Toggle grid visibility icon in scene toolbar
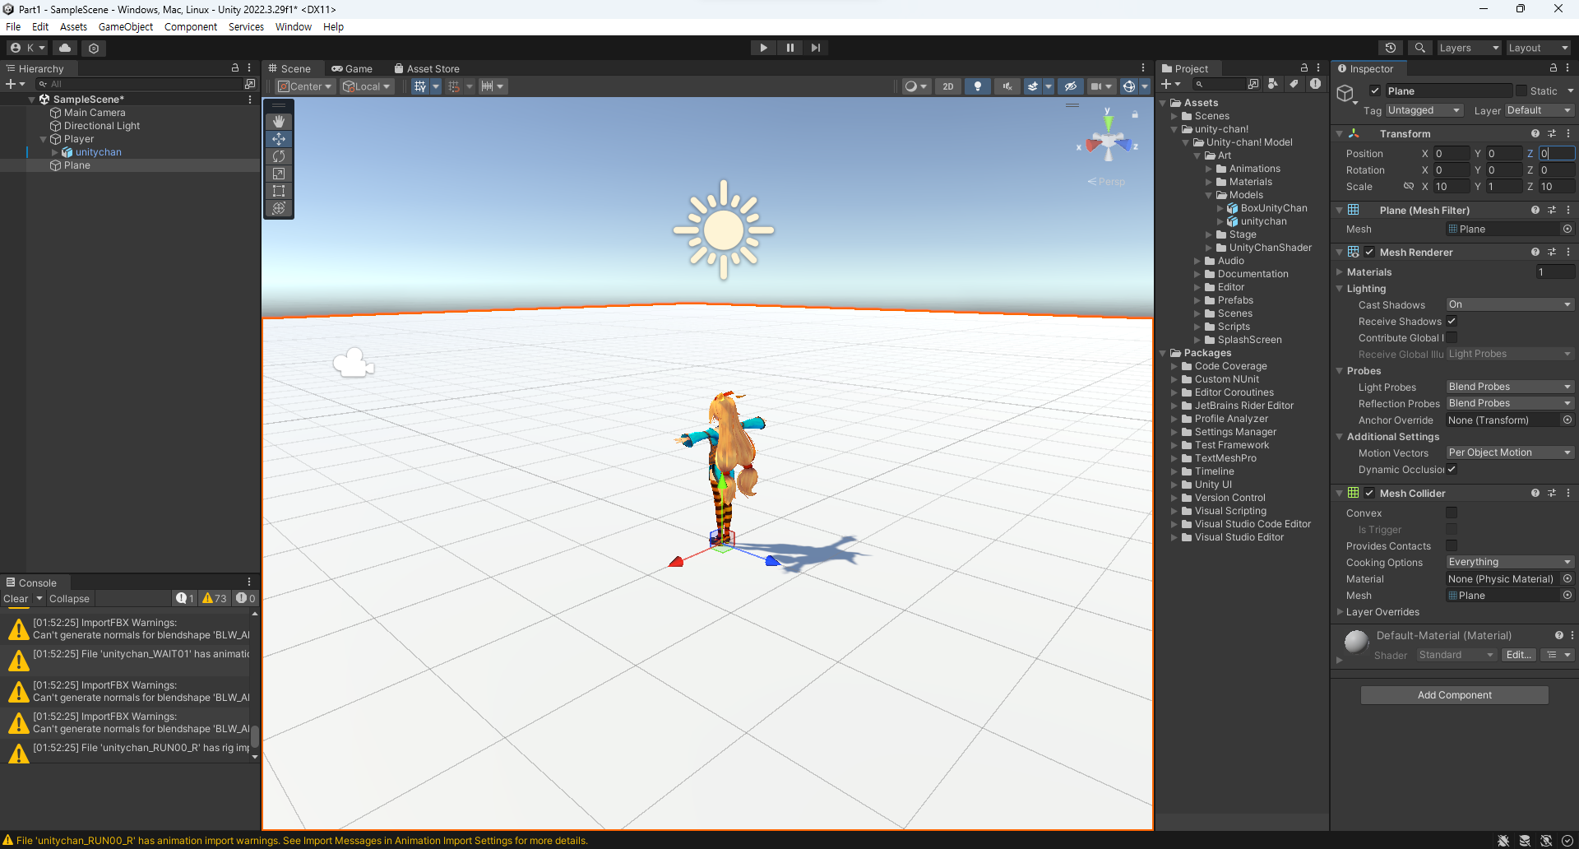The height and width of the screenshot is (849, 1579). click(x=420, y=86)
